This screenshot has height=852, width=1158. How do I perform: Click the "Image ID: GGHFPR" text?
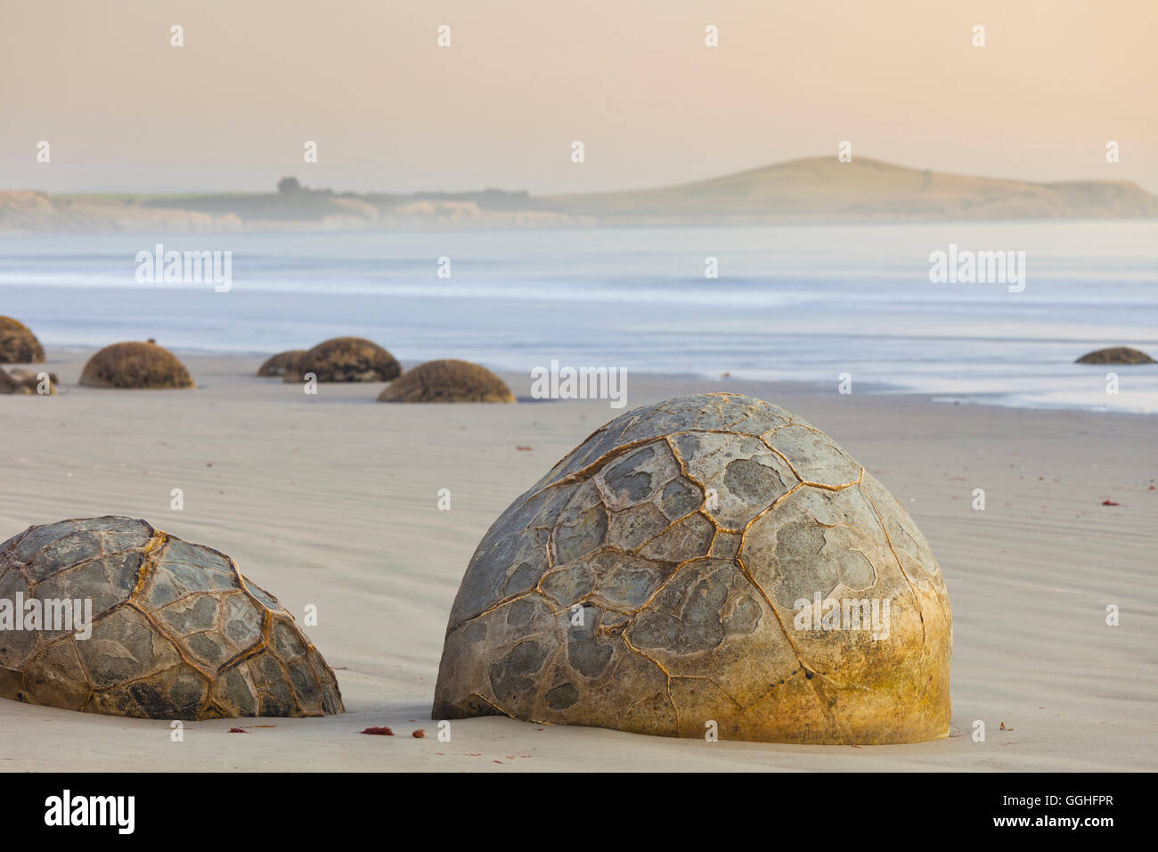1058,800
